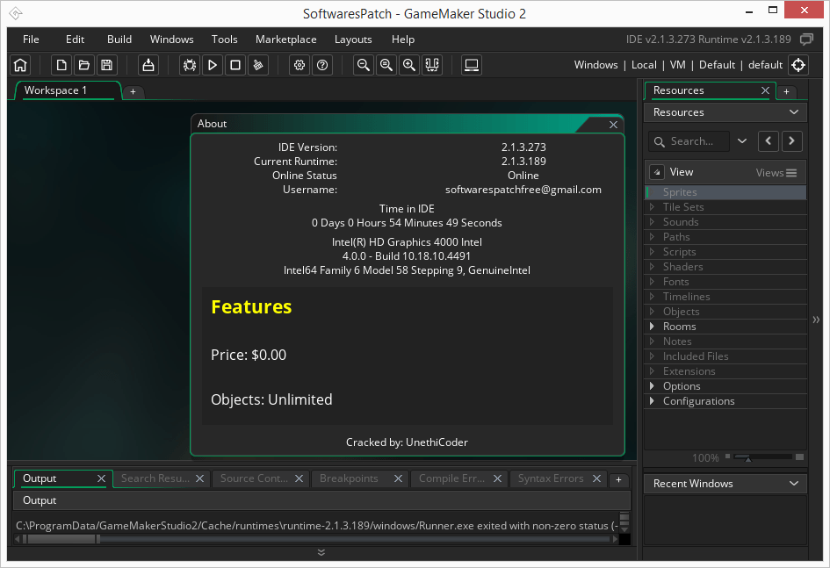Collapse Recent Windows section chevron
The height and width of the screenshot is (568, 830).
click(793, 484)
